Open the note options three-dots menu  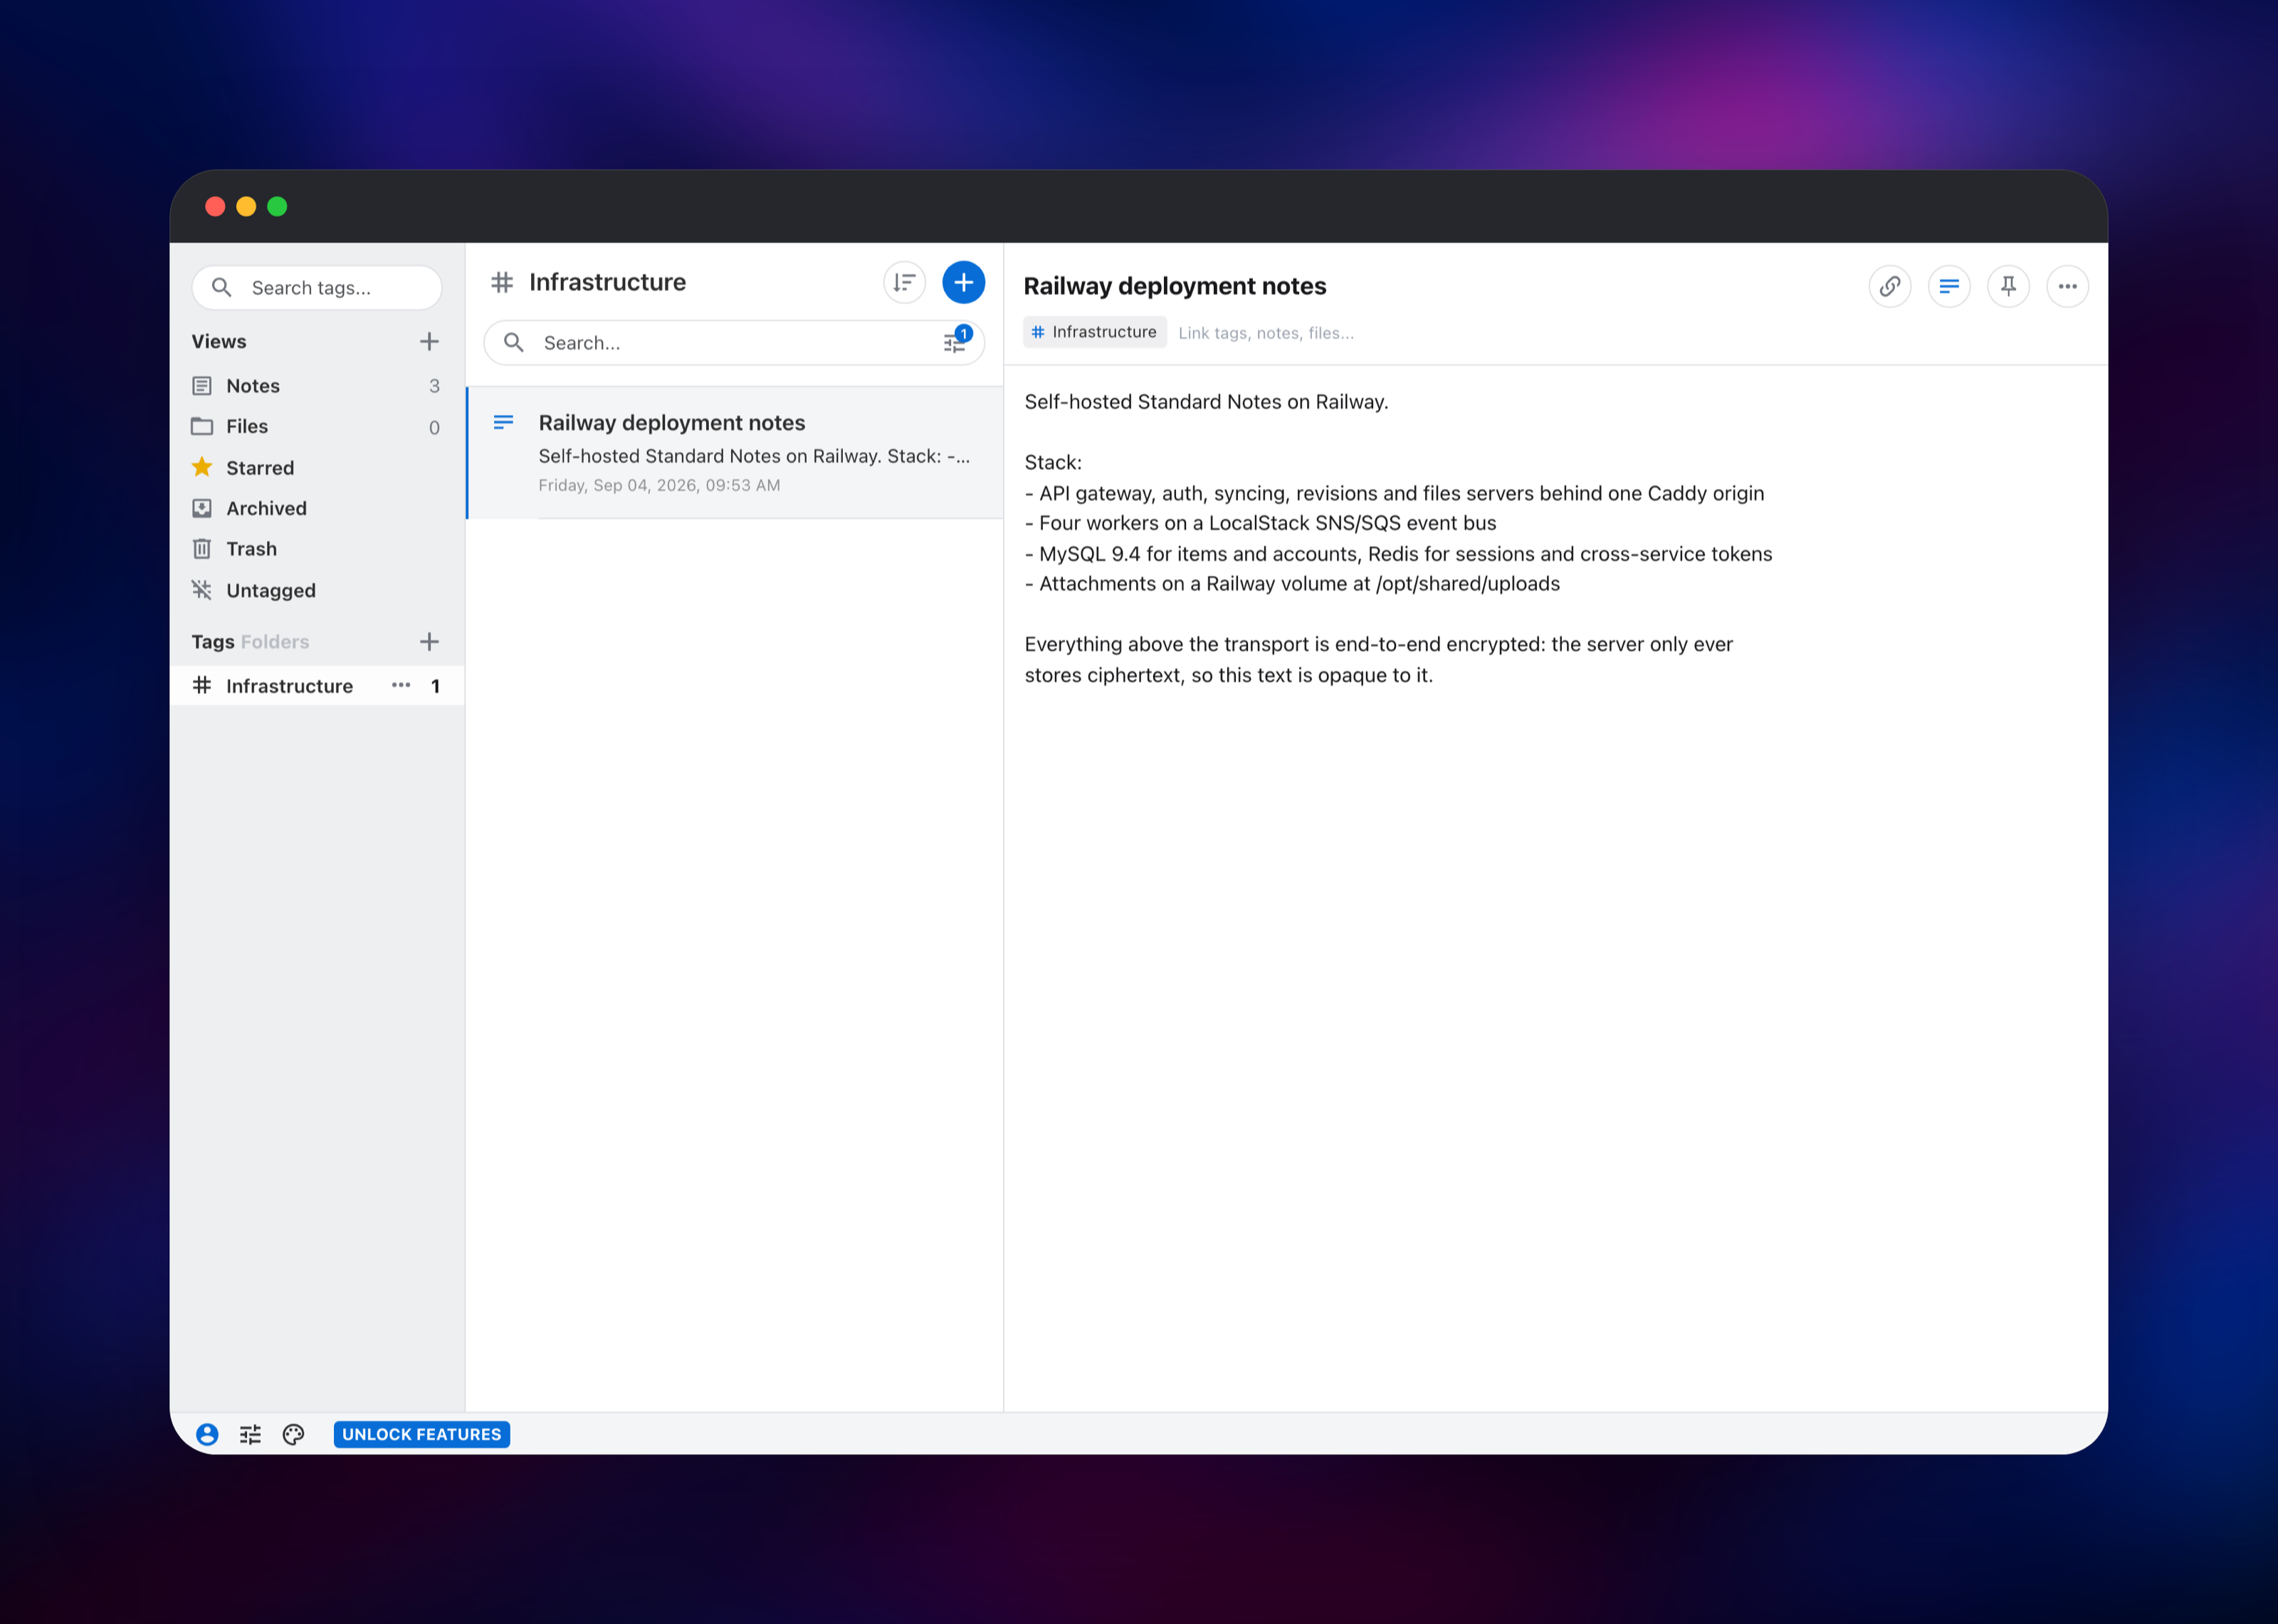pos(2067,287)
